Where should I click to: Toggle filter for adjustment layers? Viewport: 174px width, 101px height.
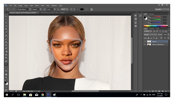(x=157, y=31)
